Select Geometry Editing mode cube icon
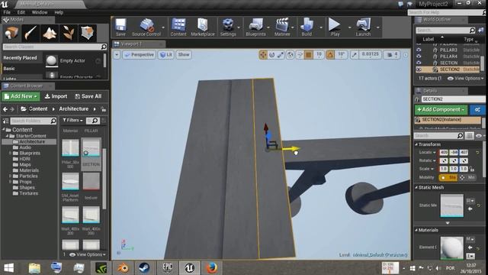 [88, 33]
